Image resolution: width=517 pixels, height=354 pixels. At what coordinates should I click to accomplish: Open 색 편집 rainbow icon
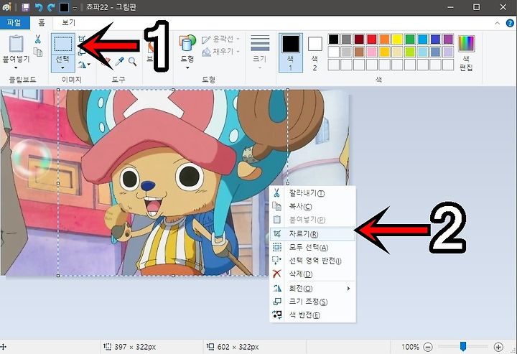point(466,44)
